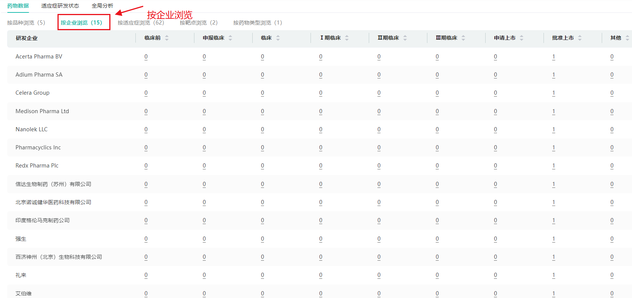
Task: Open 批准上市 count for 北京诺诚健华医药科技有限公司
Action: pos(554,203)
